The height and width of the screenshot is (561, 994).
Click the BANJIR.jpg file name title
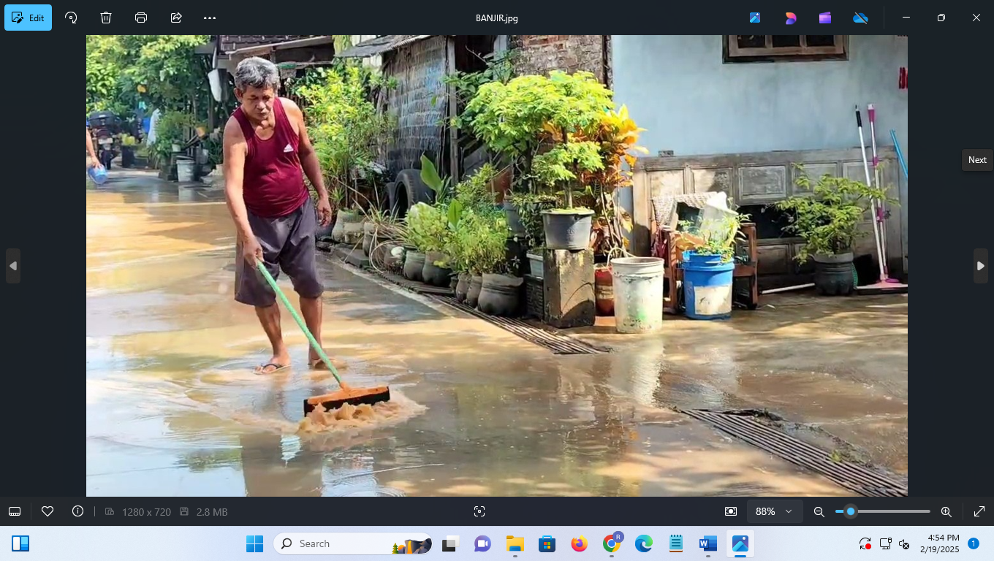point(496,18)
